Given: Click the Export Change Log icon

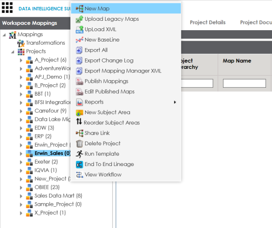Looking at the screenshot, I should point(79,60).
